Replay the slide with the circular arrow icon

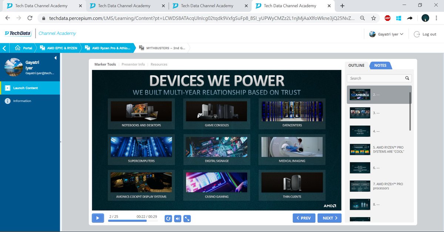168,219
